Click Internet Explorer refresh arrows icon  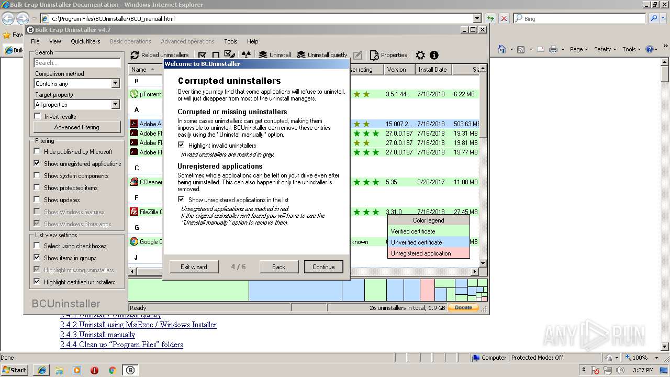click(x=490, y=18)
